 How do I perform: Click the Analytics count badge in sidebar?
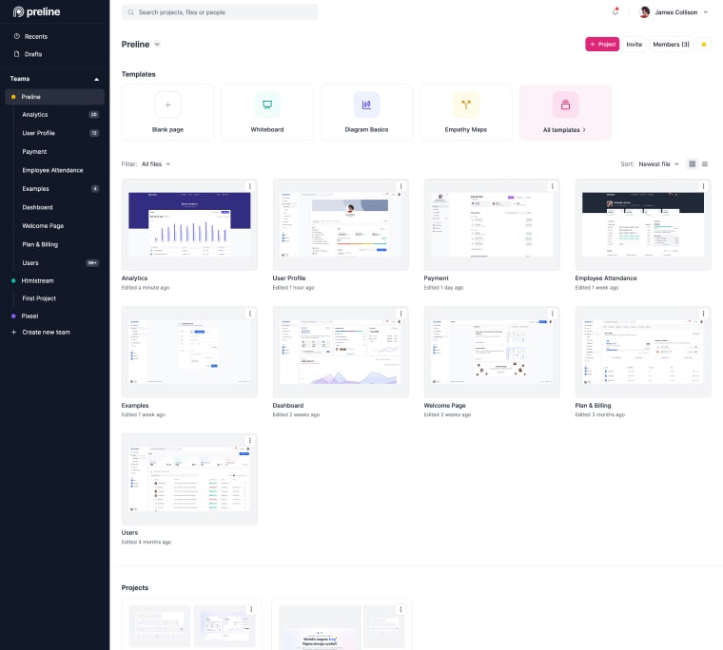(x=94, y=115)
